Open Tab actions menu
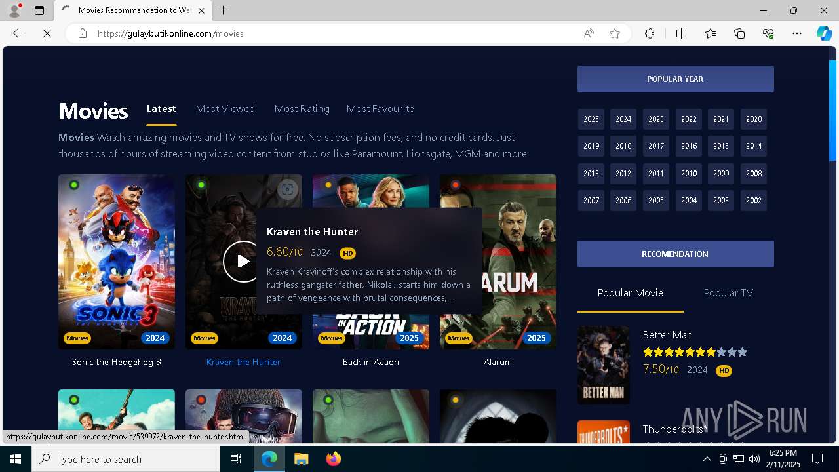Viewport: 839px width, 472px height. pyautogui.click(x=39, y=10)
